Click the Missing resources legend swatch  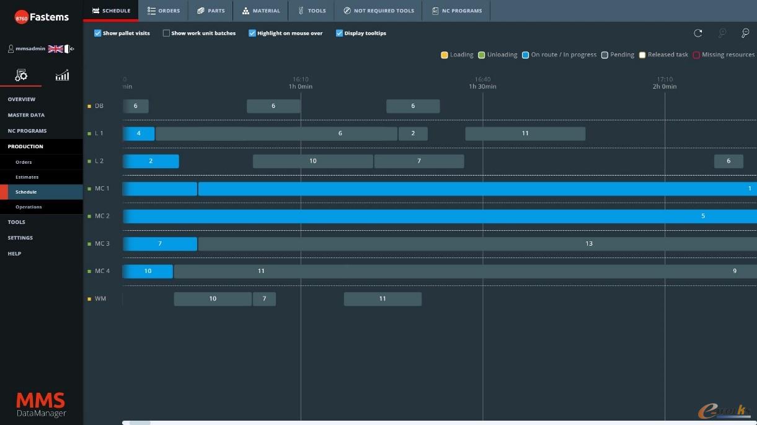[696, 55]
